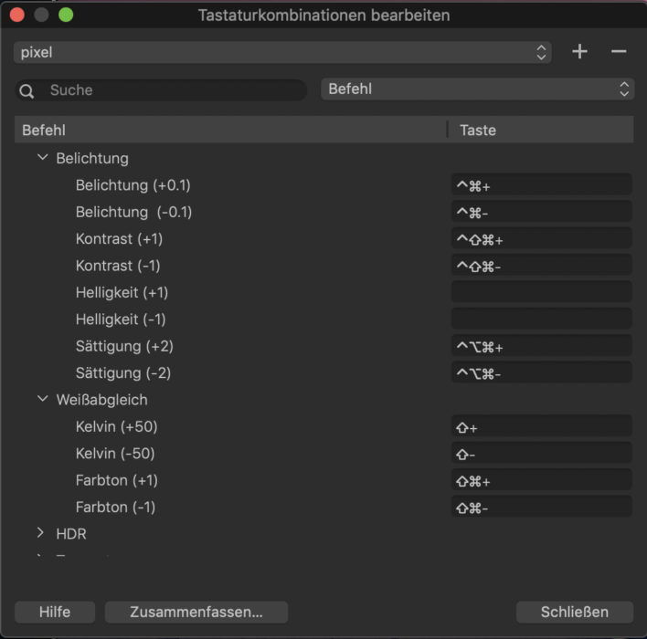
Task: Open the Befehl filter dropdown
Action: point(477,89)
